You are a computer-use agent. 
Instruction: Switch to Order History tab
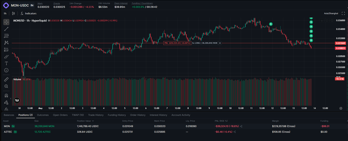[x=138, y=115]
